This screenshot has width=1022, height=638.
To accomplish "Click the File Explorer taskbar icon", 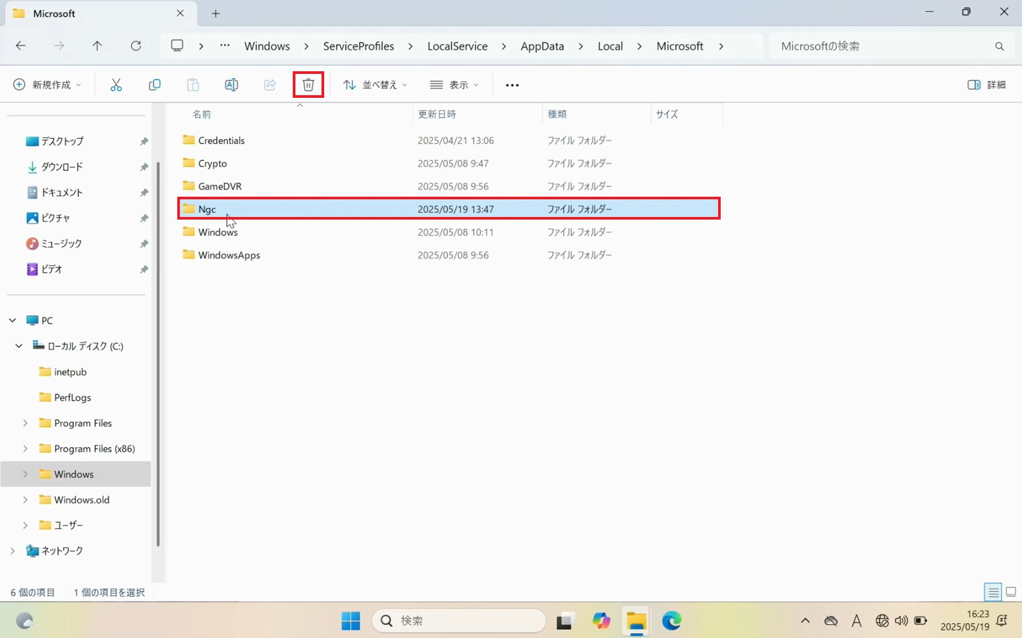I will pyautogui.click(x=636, y=620).
